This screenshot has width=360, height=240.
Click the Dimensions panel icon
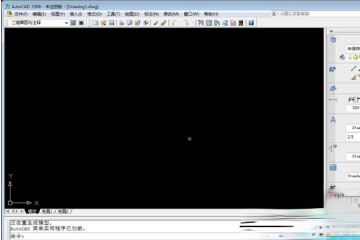tap(333, 99)
